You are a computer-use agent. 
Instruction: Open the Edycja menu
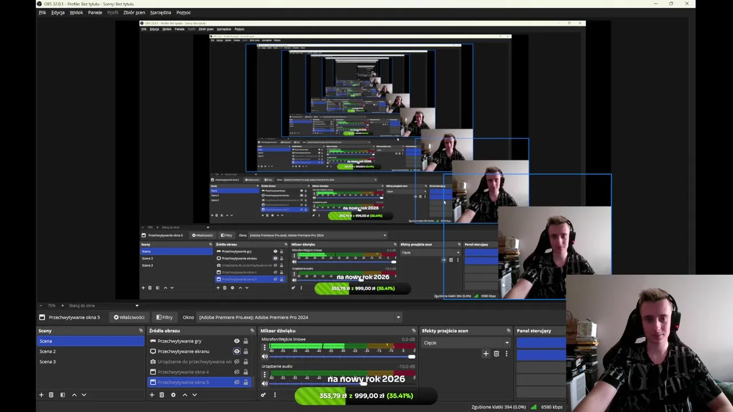[58, 13]
